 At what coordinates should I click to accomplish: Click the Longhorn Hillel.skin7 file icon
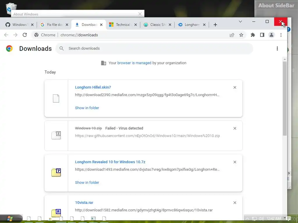coord(56,98)
